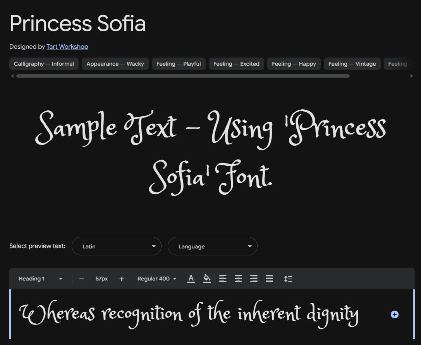Click the Sample Text large preview heading
Screen dimensions: 421x345
pyautogui.click(x=211, y=152)
